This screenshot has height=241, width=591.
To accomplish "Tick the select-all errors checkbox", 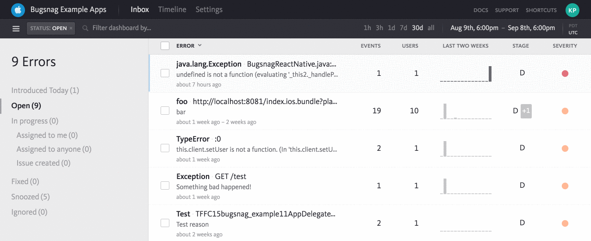I will pyautogui.click(x=165, y=46).
